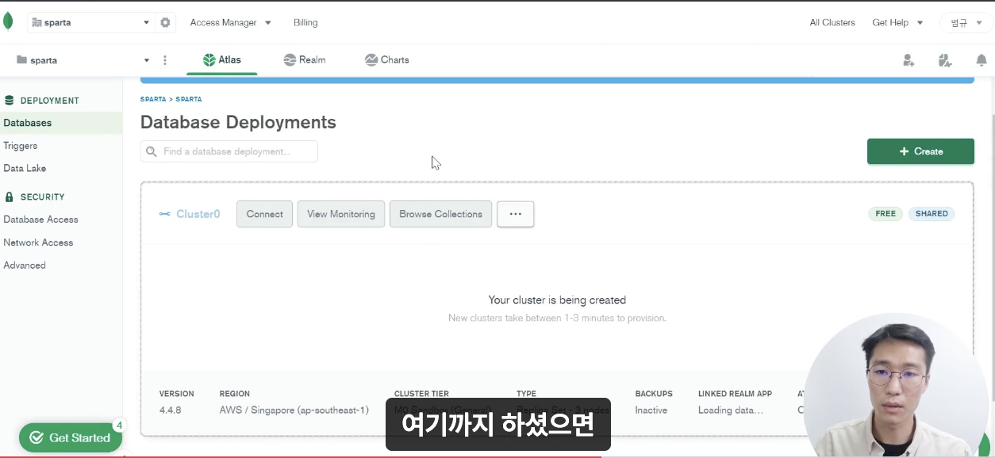Open Network Access settings
Viewport: 995px width, 458px height.
click(38, 242)
